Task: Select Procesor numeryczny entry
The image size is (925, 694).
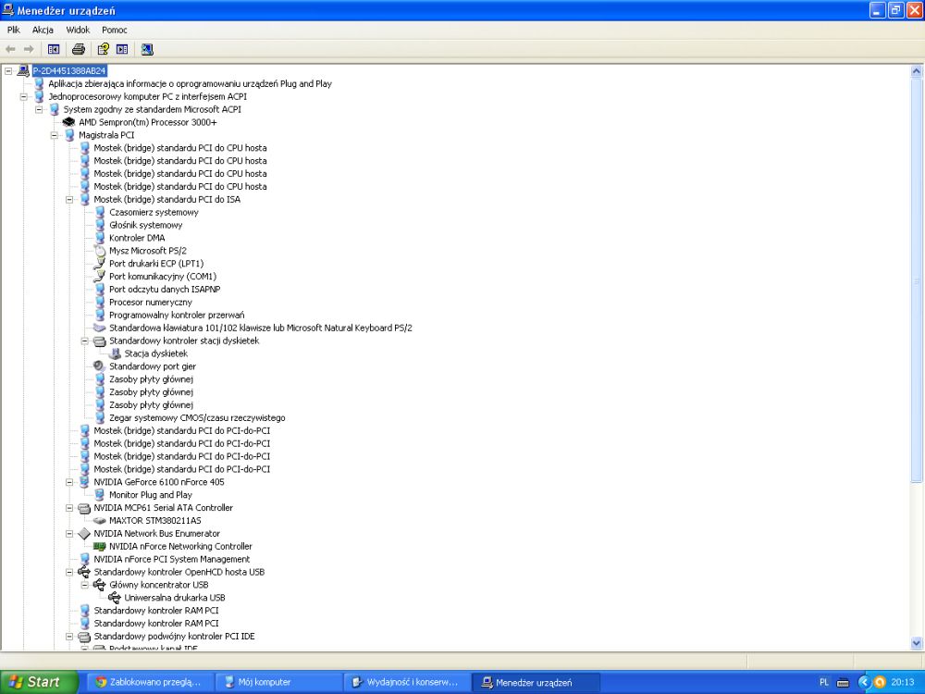Action: click(x=151, y=303)
